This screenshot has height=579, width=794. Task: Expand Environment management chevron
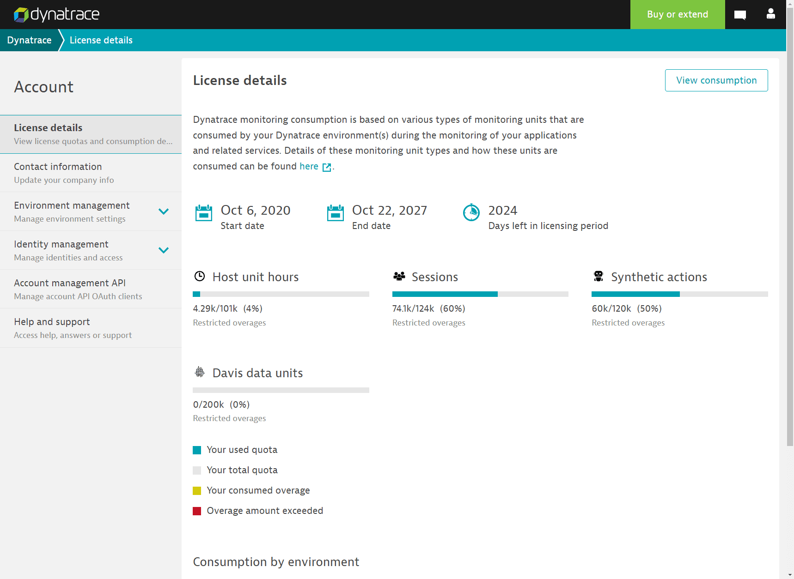point(164,211)
